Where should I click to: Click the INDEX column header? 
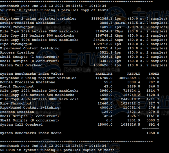pos(154,74)
